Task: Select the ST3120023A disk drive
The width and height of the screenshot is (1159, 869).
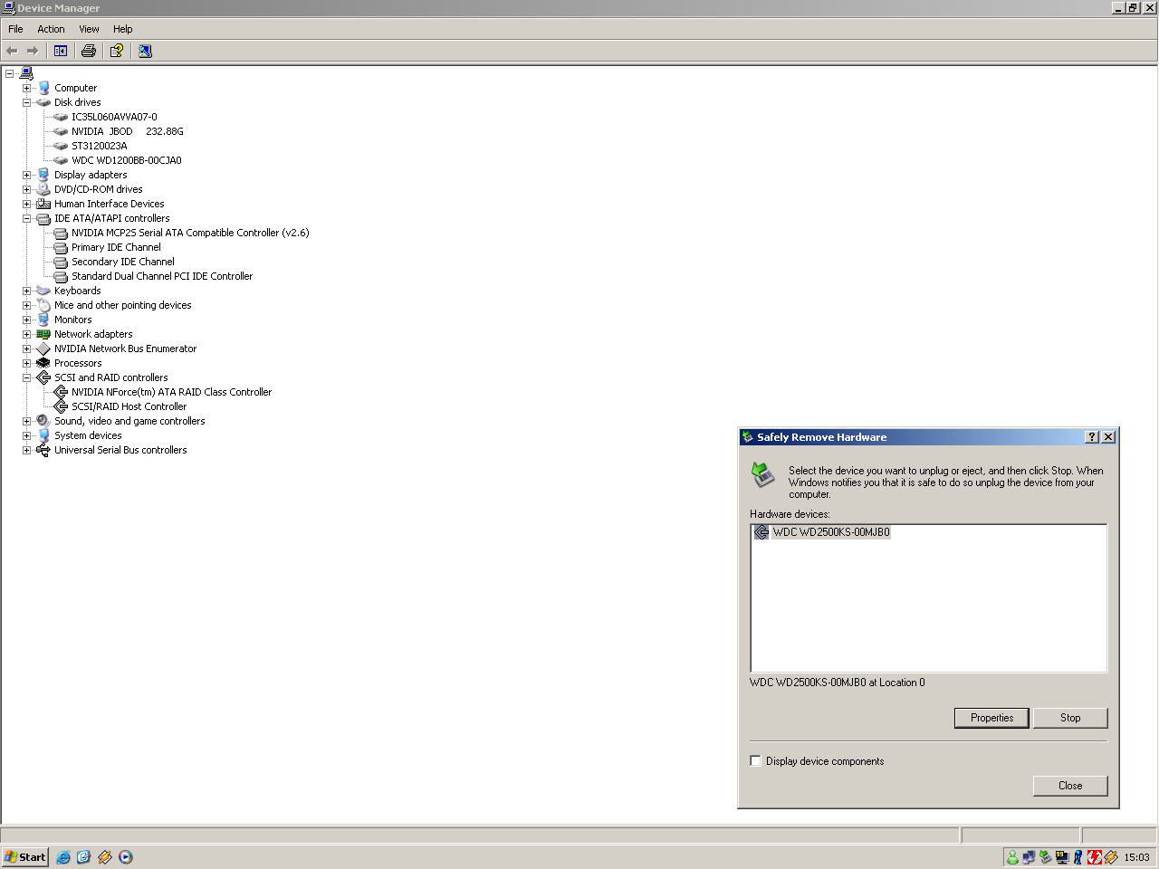Action: click(100, 146)
